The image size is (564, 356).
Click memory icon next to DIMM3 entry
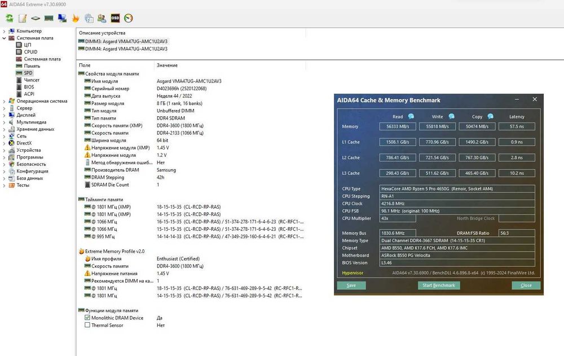click(81, 41)
